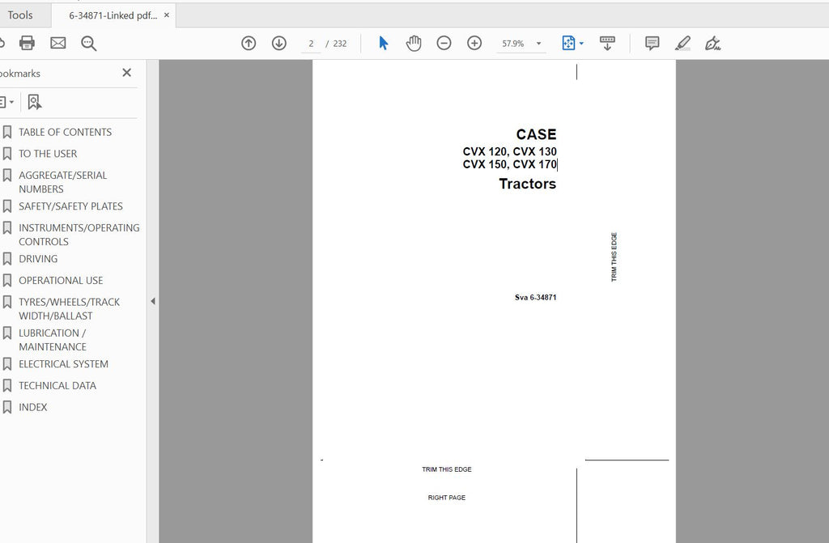829x543 pixels.
Task: Open the INDEX bookmark
Action: pyautogui.click(x=32, y=408)
